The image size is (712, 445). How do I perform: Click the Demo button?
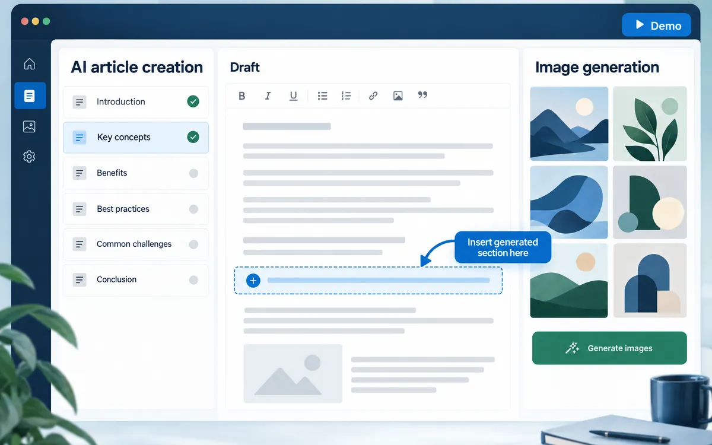point(656,25)
